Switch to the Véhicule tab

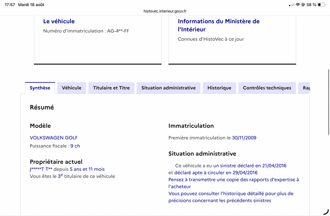(x=71, y=88)
